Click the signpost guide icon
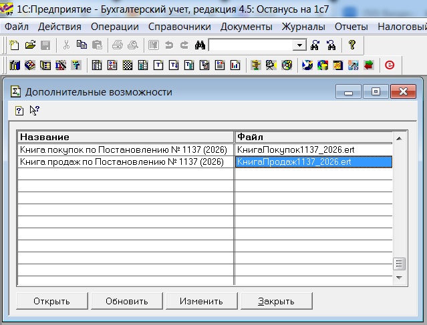This screenshot has height=325, width=427. point(256,65)
